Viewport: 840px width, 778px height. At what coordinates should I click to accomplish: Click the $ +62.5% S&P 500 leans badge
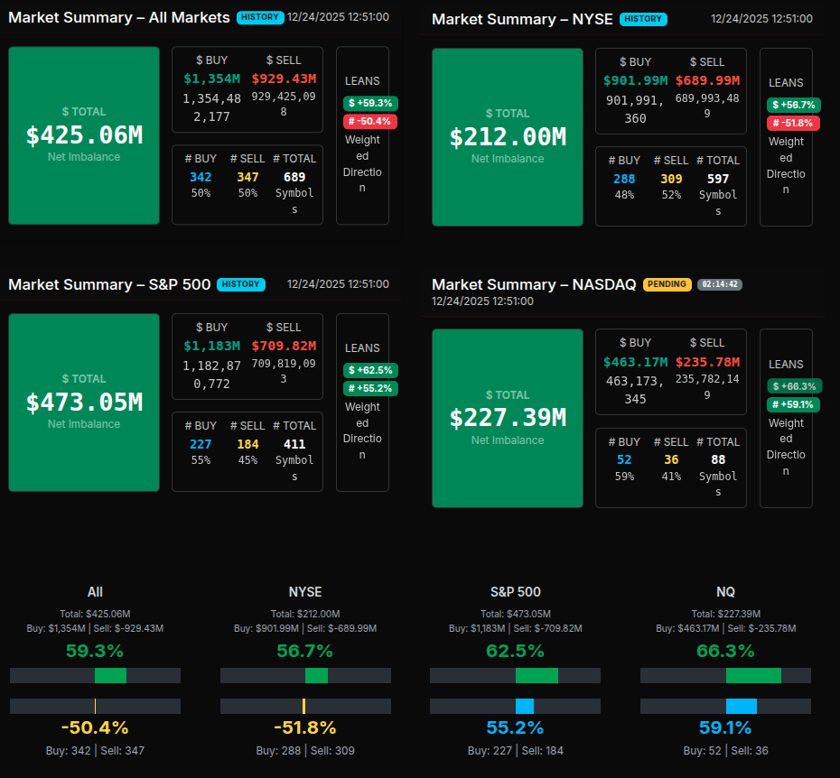(370, 370)
